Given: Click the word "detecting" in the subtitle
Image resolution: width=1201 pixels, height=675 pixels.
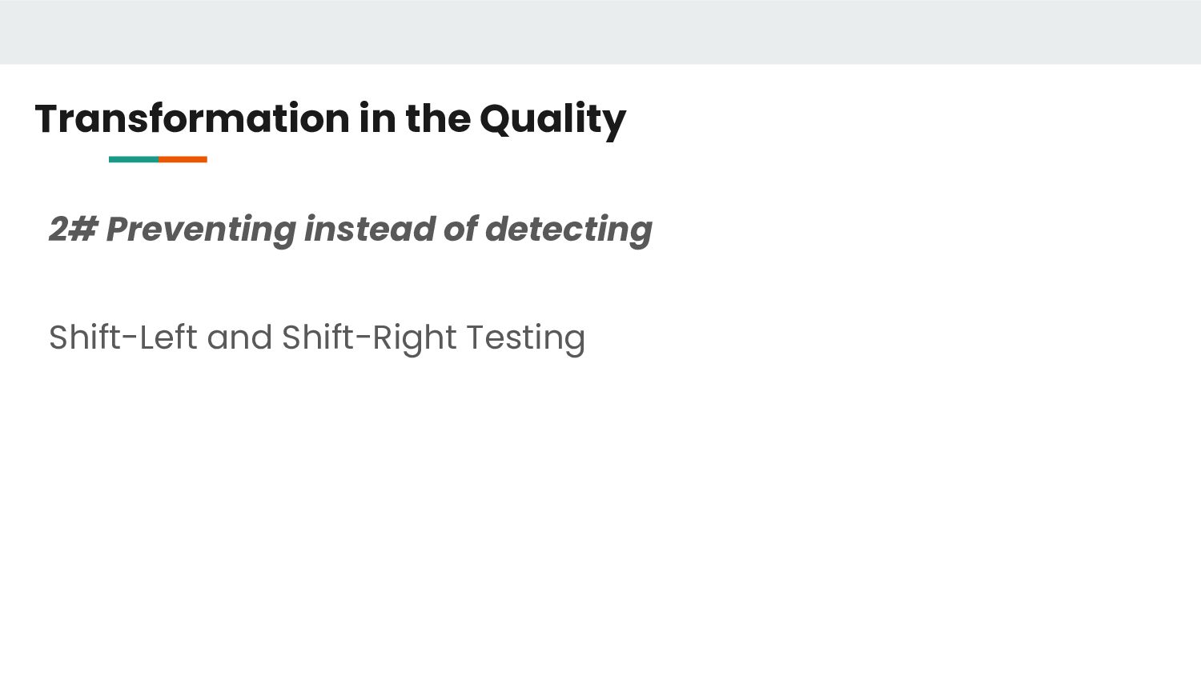Looking at the screenshot, I should click(568, 230).
